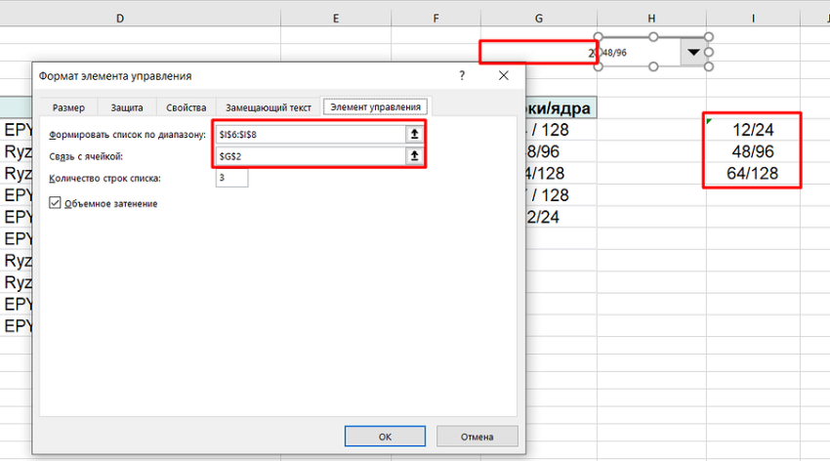The image size is (830, 461).
Task: Toggle the Объемное затенение checkbox
Action: click(55, 203)
